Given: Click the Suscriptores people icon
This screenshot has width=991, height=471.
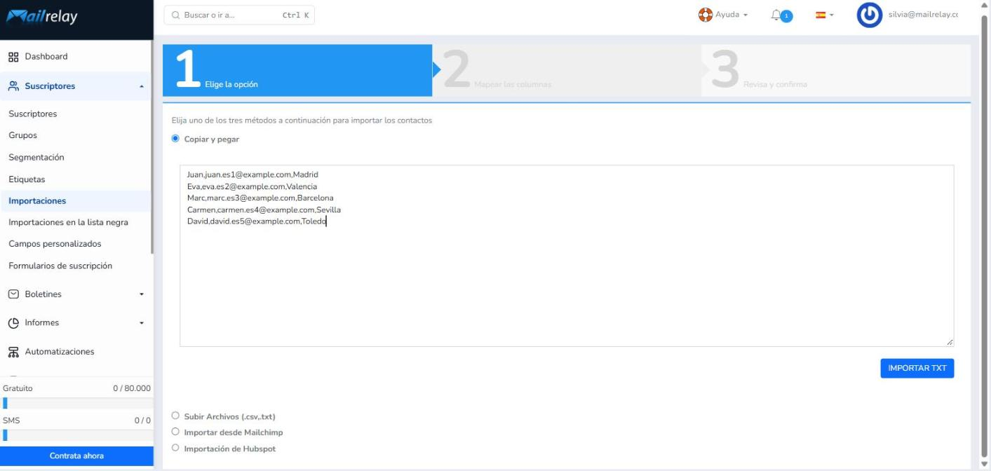Looking at the screenshot, I should (13, 86).
